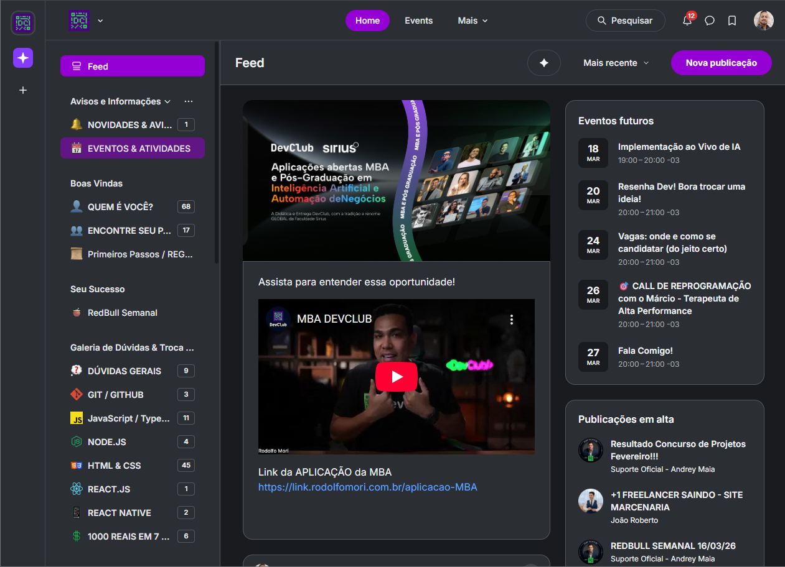The image size is (785, 567).
Task: Open the YouTube video three-dot menu
Action: click(x=512, y=320)
